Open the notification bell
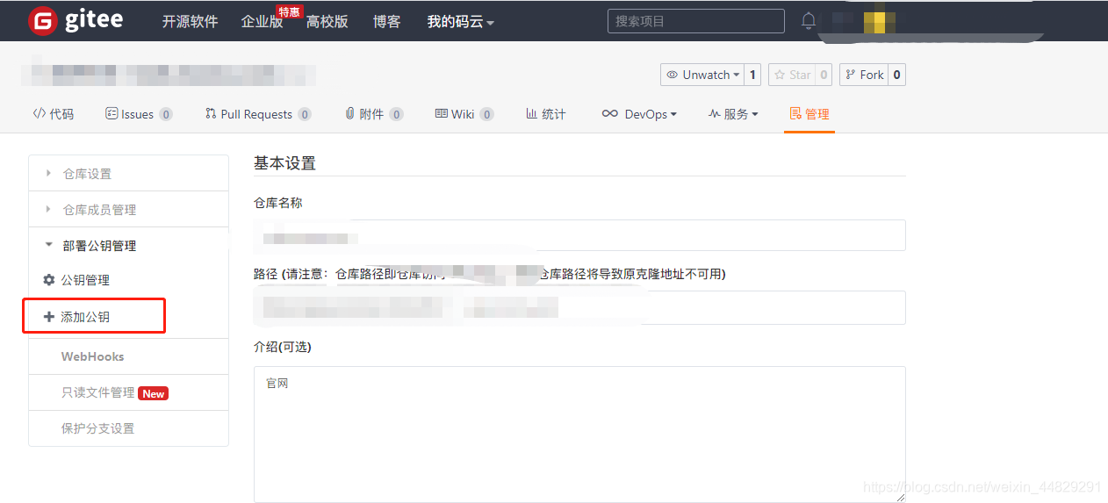This screenshot has width=1108, height=503. point(809,21)
